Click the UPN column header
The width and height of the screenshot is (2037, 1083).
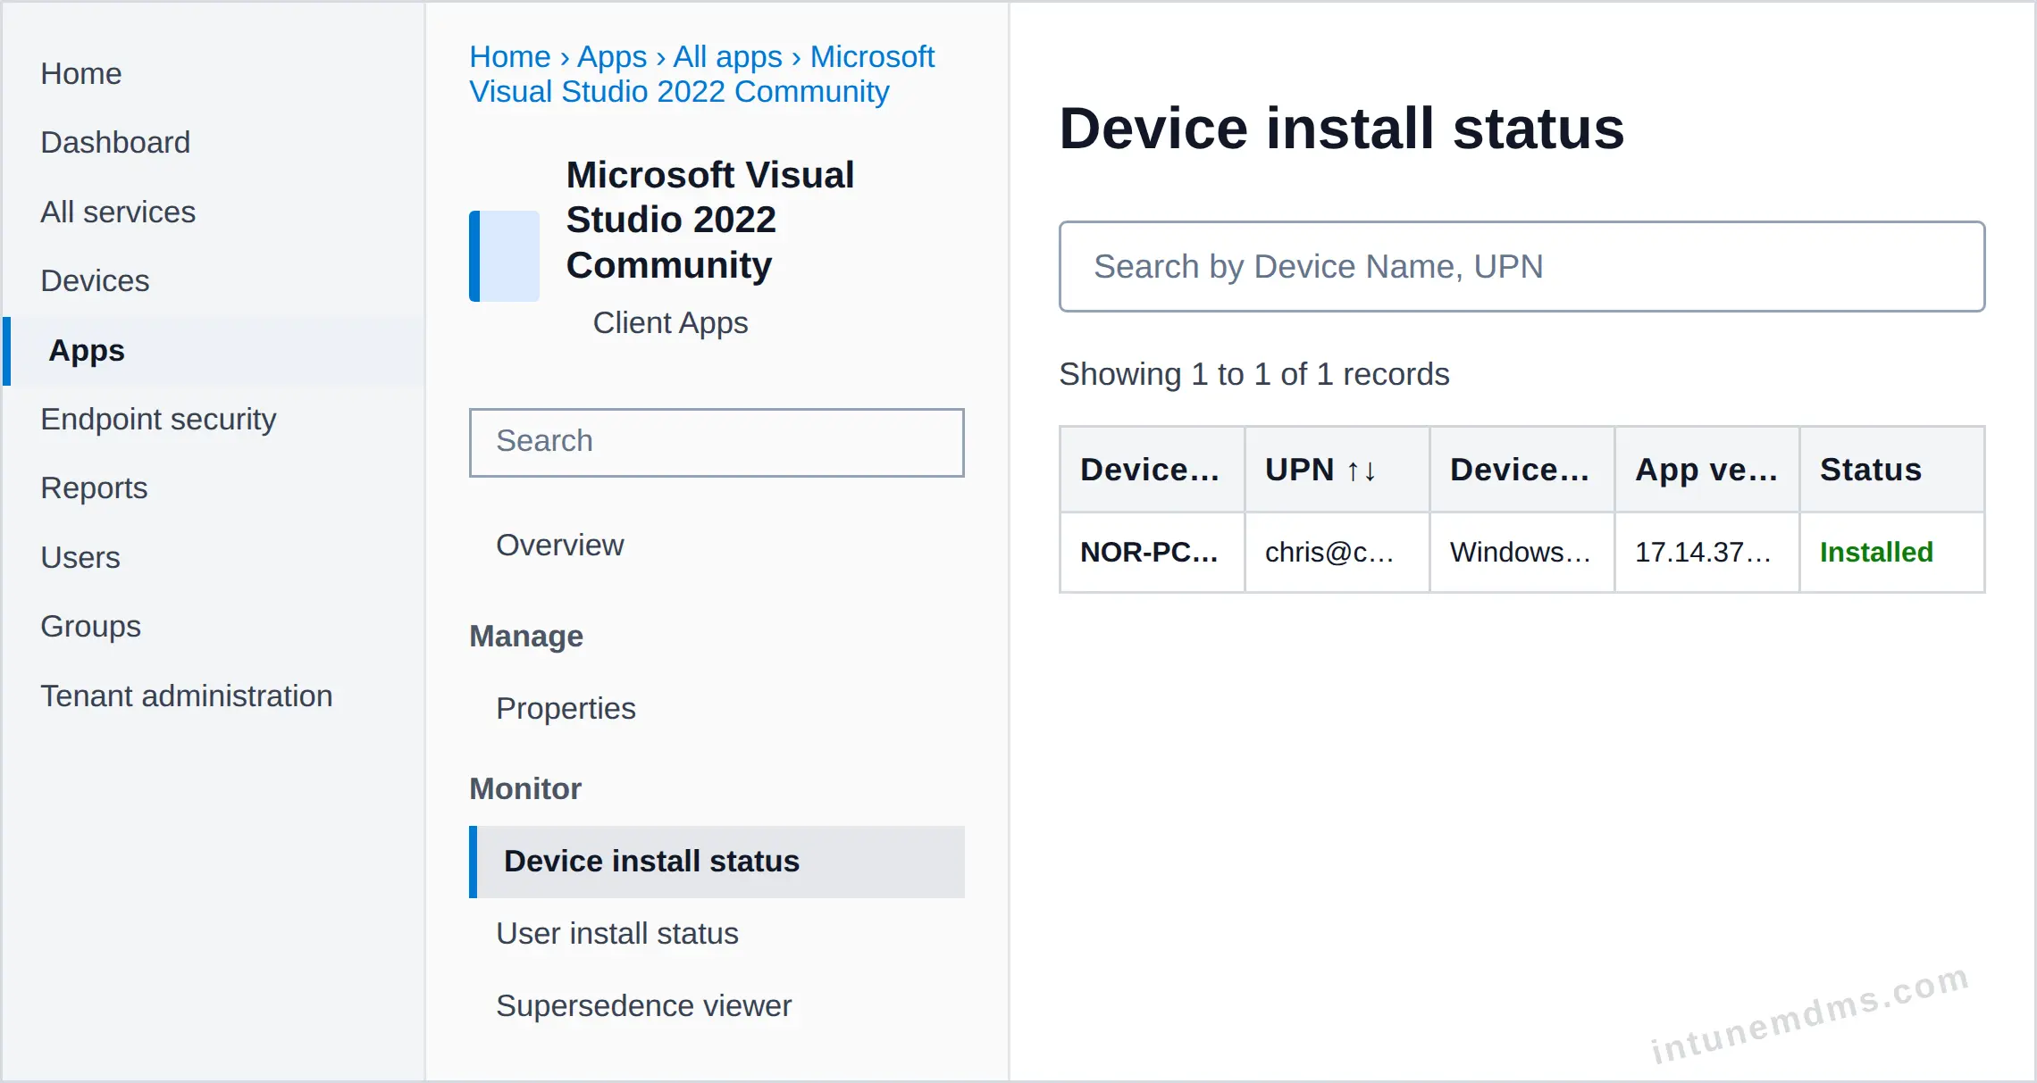pos(1337,470)
